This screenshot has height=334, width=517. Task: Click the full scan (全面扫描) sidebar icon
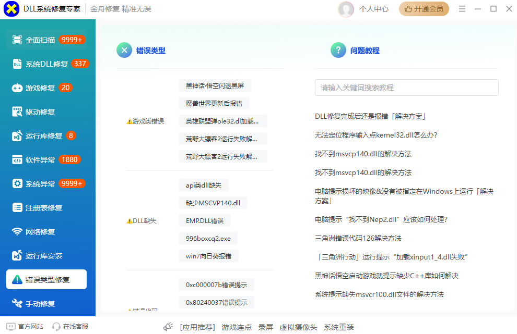(17, 40)
